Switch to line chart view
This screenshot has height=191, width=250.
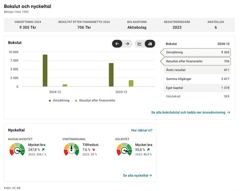140,44
